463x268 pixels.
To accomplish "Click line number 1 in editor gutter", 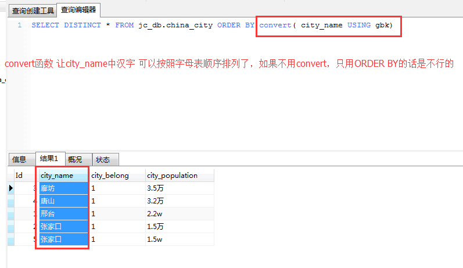I will 20,25.
